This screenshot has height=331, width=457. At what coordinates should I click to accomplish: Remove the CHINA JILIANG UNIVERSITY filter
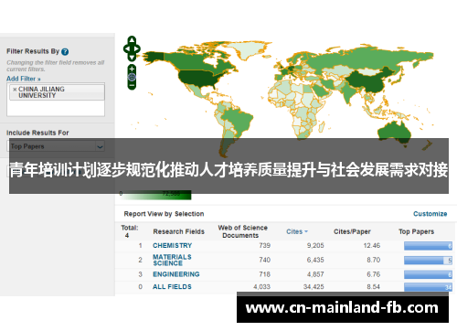tap(15, 90)
